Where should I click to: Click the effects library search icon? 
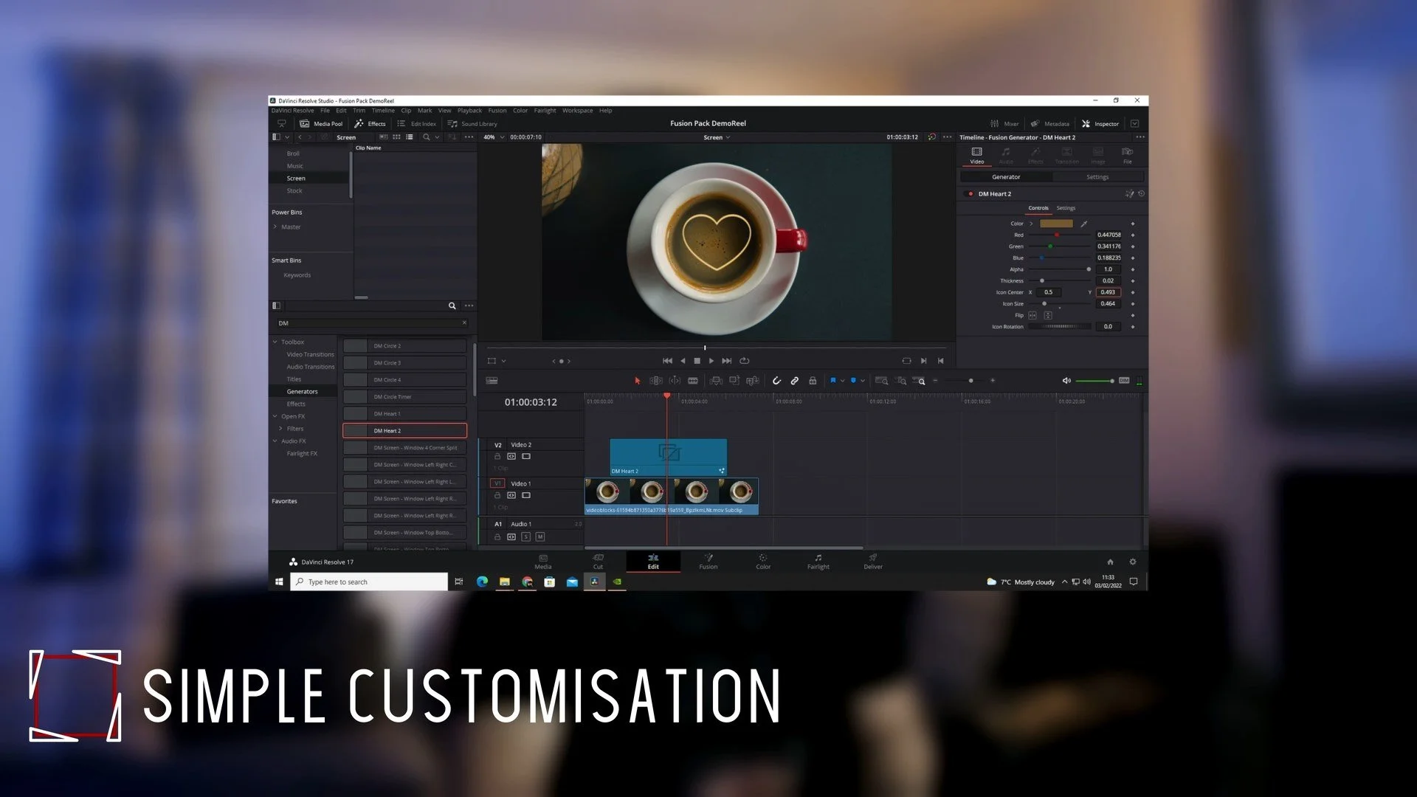pos(452,306)
